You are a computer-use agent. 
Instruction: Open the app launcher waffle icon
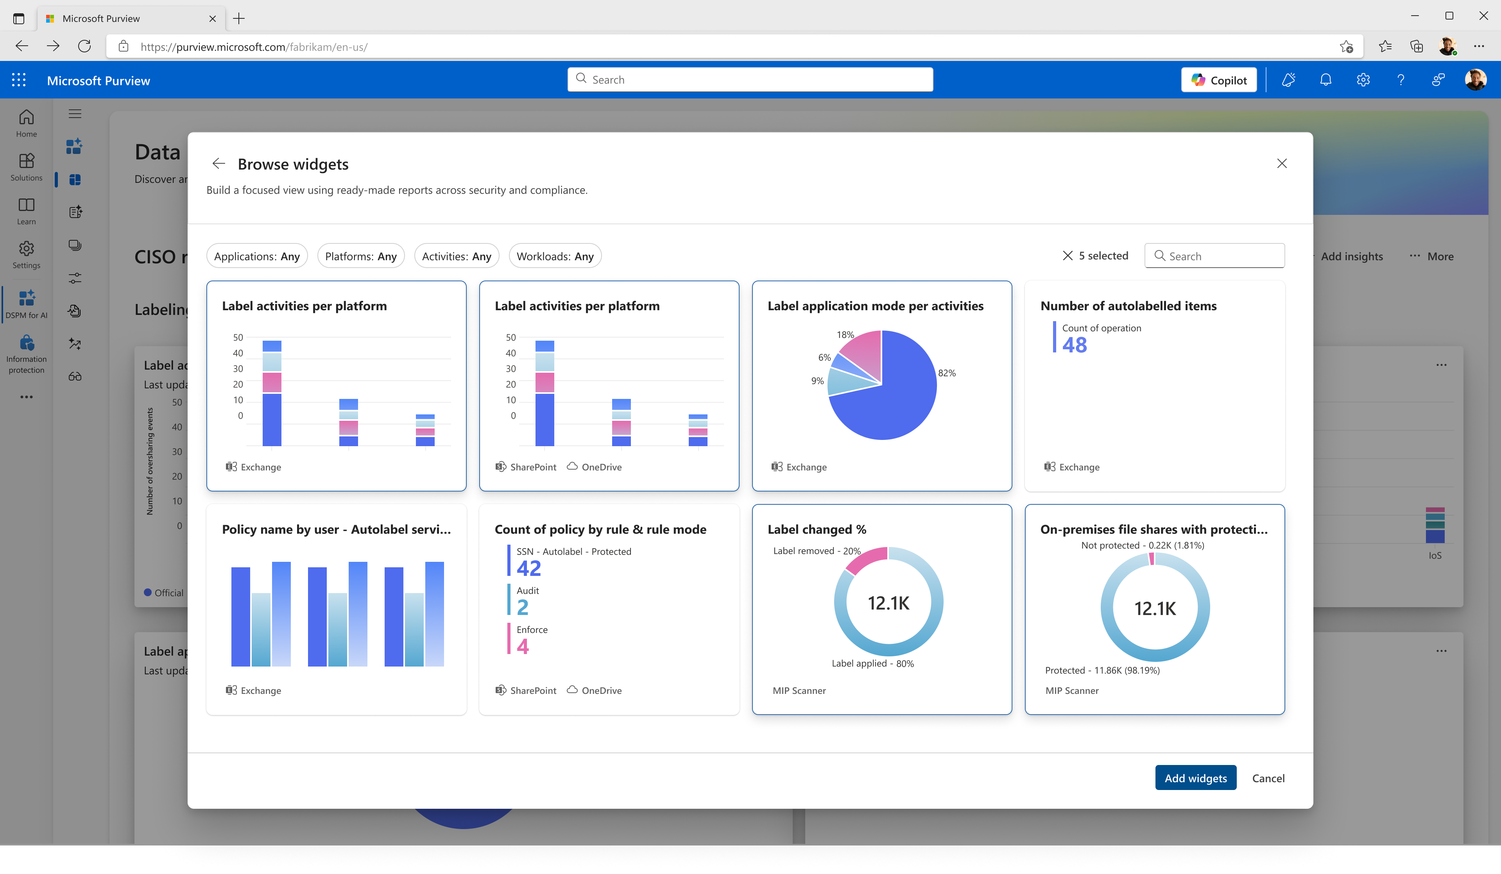[x=19, y=80]
